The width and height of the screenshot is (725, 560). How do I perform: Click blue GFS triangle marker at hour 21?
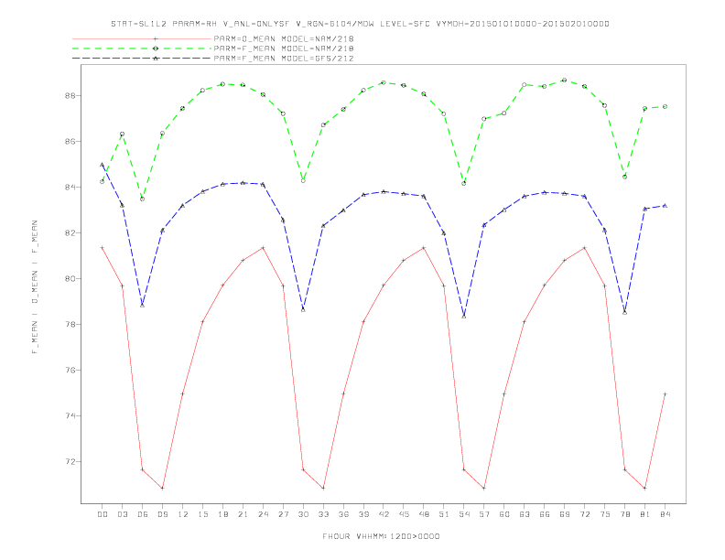tap(243, 183)
